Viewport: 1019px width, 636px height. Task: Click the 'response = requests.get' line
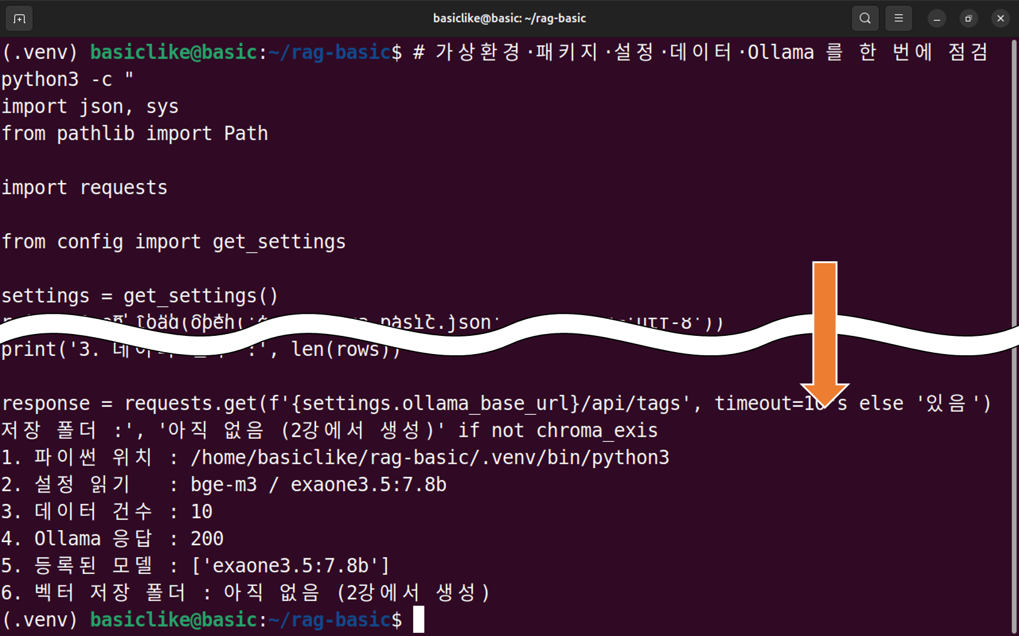tap(496, 404)
